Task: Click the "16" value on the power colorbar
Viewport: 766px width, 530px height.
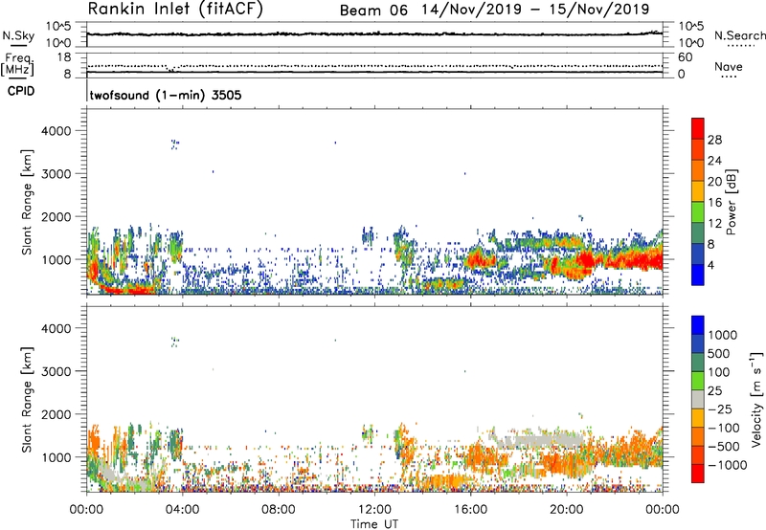Action: pos(714,203)
